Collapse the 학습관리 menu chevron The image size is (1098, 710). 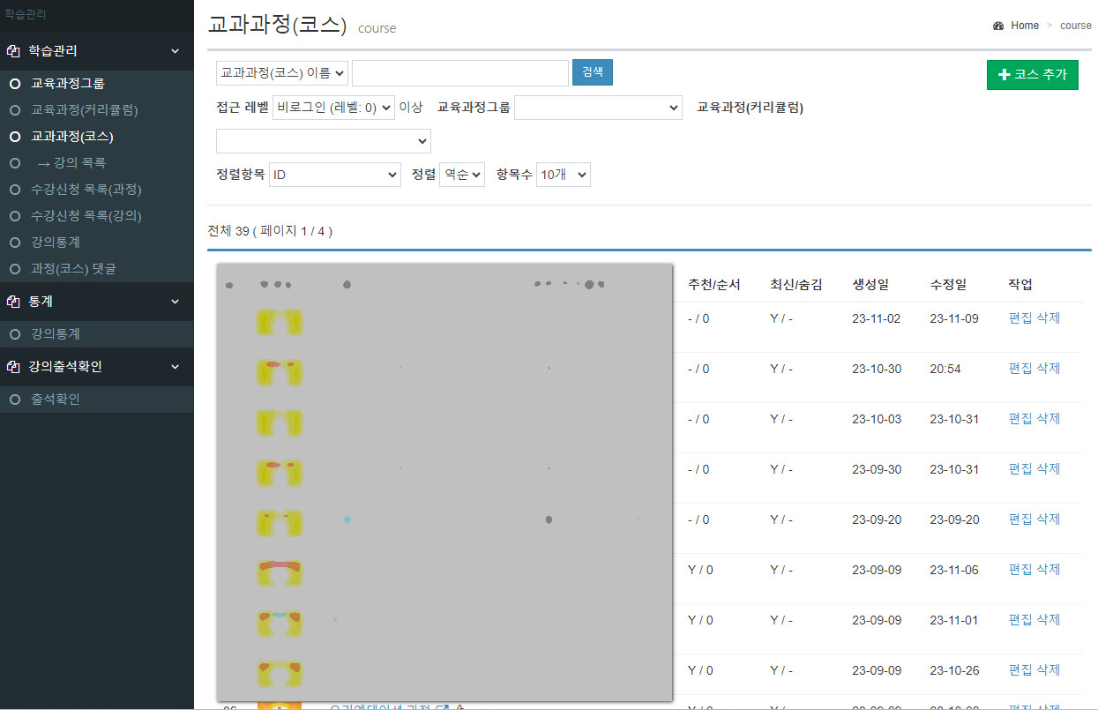click(x=175, y=51)
